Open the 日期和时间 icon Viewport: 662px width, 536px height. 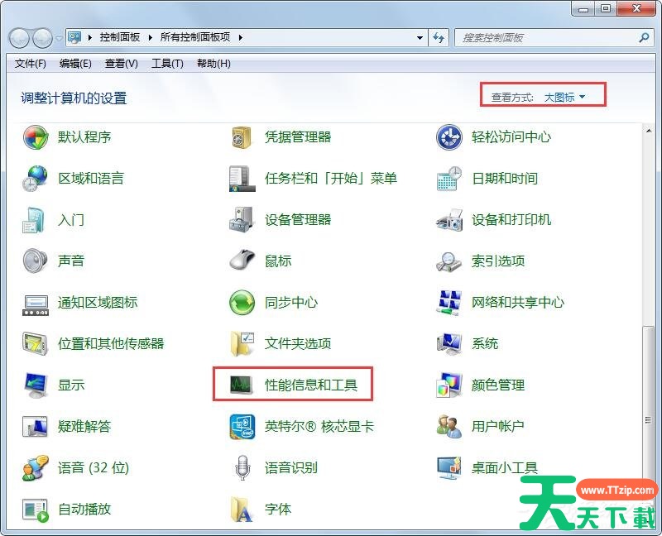[449, 179]
